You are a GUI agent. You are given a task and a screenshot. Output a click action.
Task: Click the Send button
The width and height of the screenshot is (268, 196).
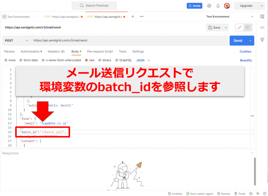238,40
